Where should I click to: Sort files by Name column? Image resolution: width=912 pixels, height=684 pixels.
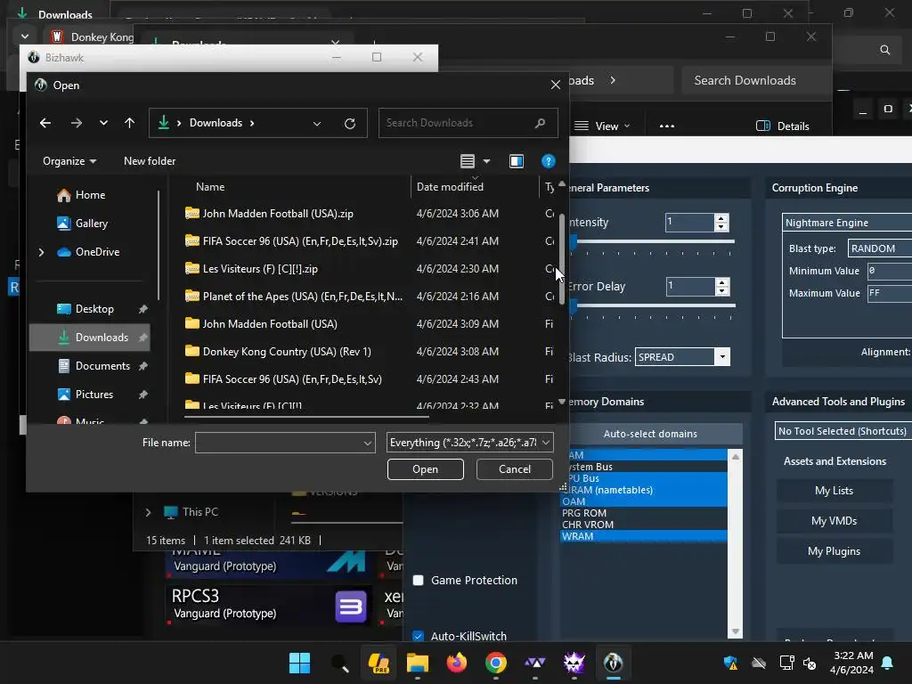210,187
